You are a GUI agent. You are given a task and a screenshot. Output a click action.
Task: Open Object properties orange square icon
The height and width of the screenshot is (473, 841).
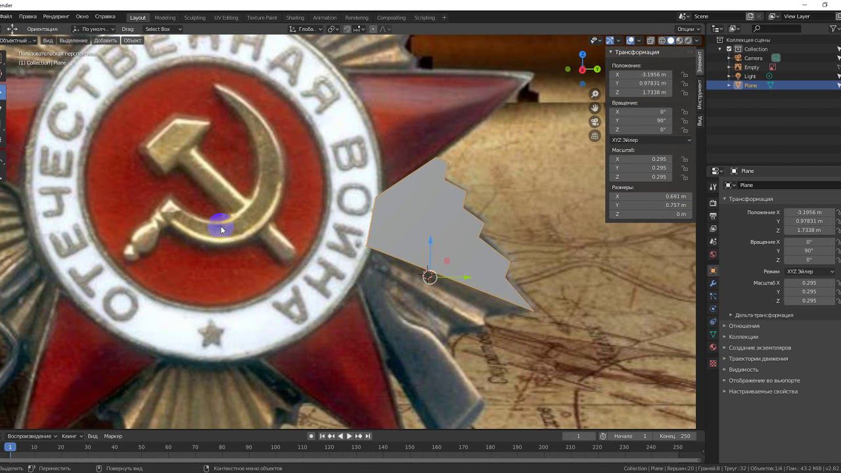coord(713,271)
